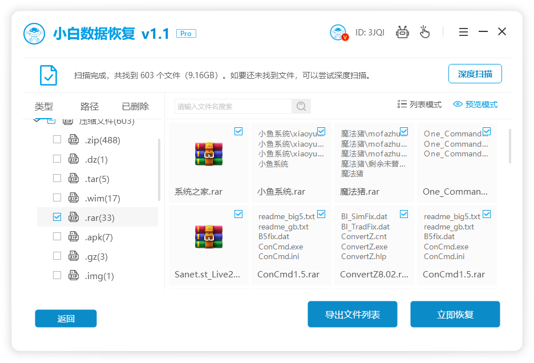Image resolution: width=534 pixels, height=363 pixels.
Task: Click the 魔法猪.rar file name
Action: point(359,192)
